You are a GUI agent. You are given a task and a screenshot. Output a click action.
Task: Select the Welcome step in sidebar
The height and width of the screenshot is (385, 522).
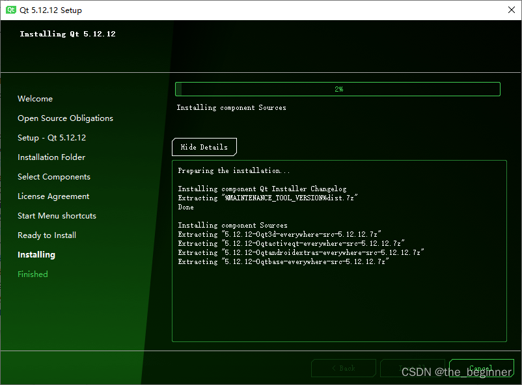point(35,98)
